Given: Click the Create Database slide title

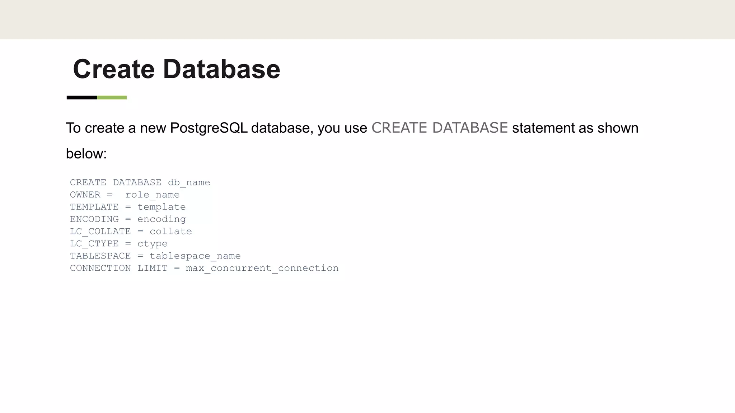Looking at the screenshot, I should point(176,69).
